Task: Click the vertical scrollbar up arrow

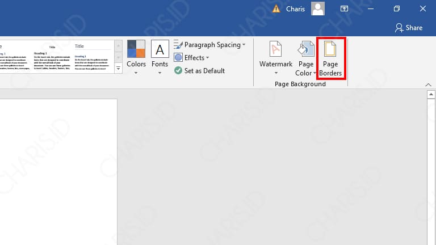Action: [x=431, y=95]
